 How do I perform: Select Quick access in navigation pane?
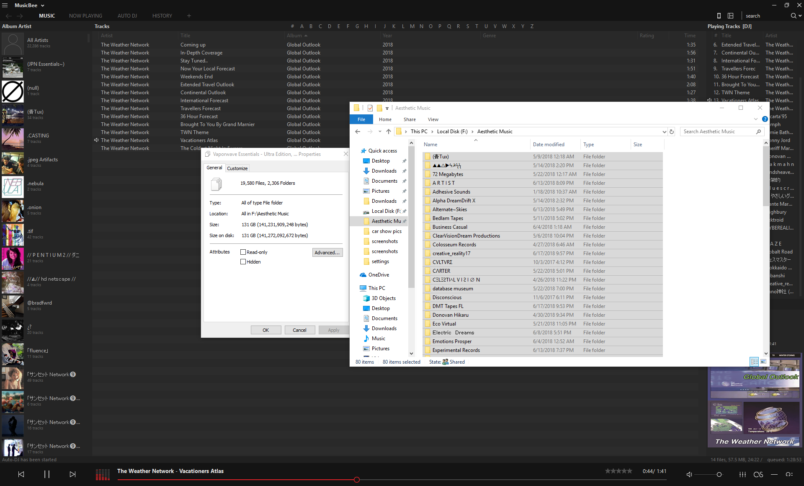pos(382,151)
